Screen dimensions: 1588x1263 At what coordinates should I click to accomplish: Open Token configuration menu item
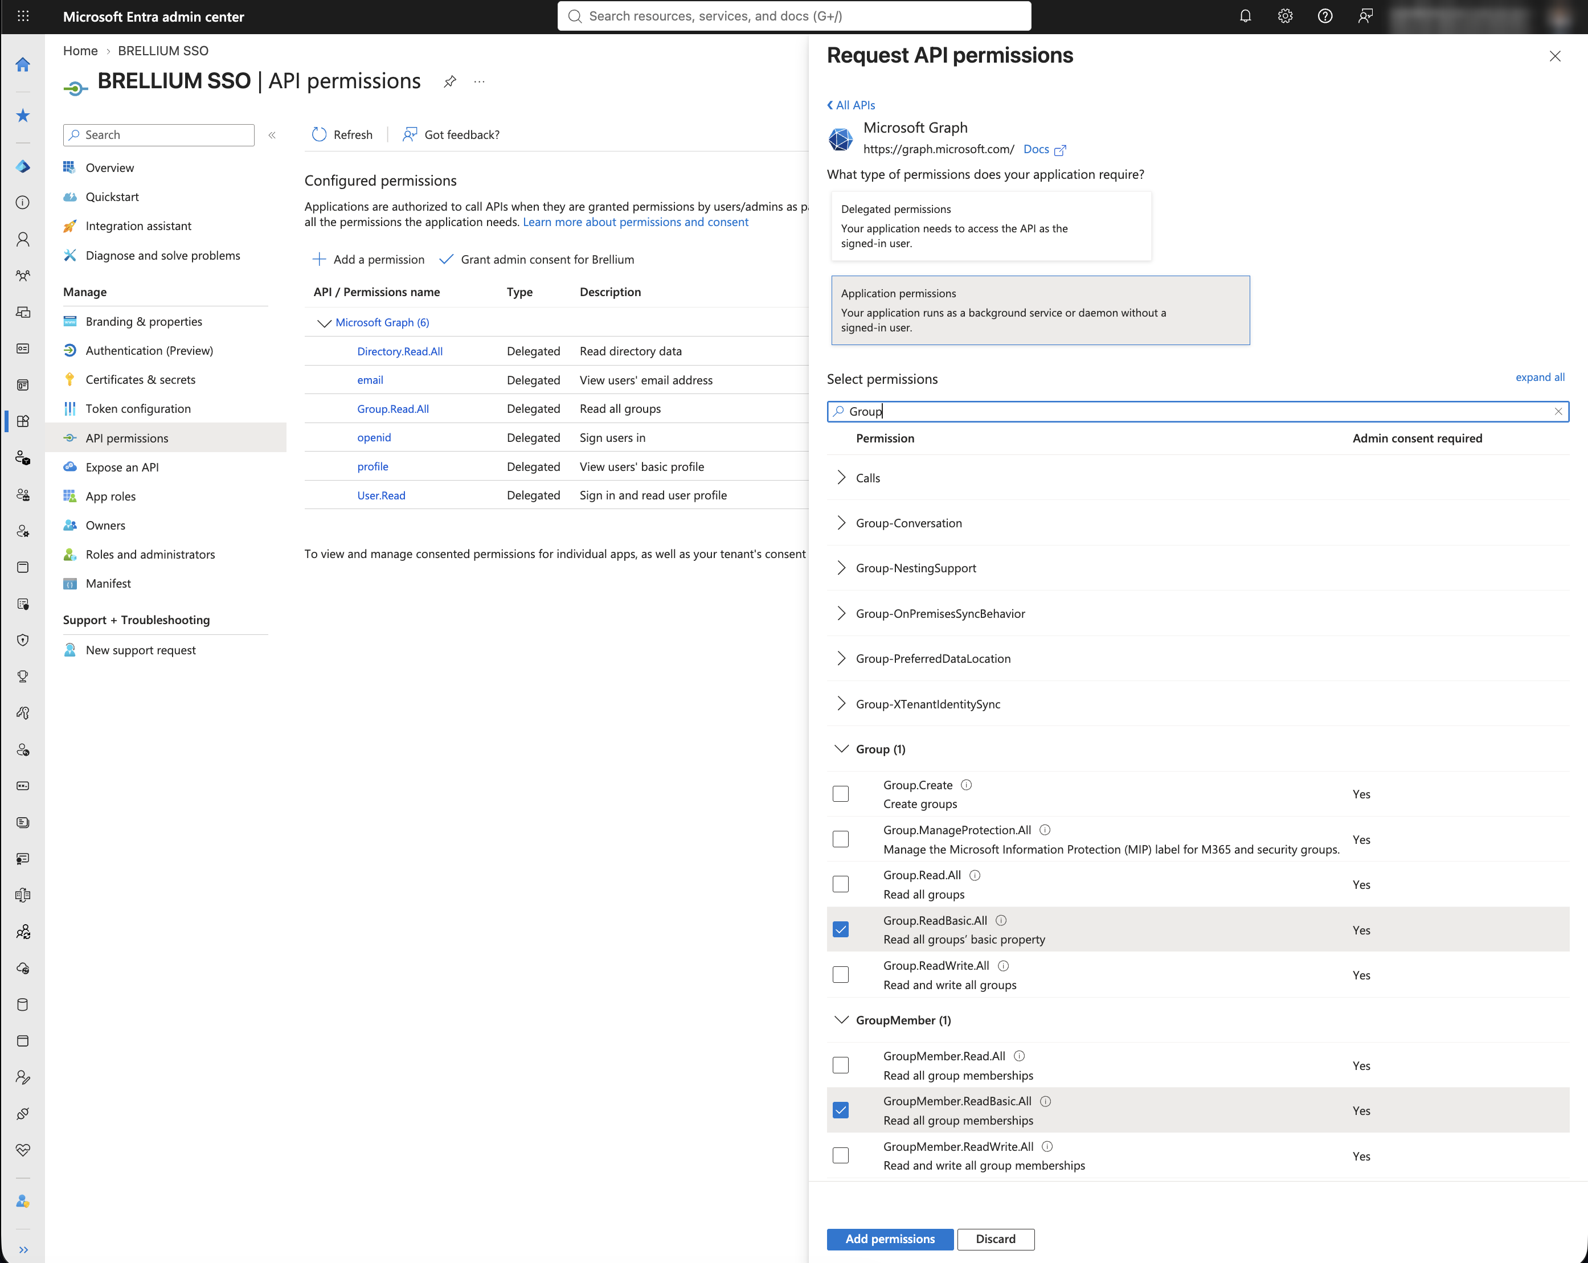[x=138, y=409]
